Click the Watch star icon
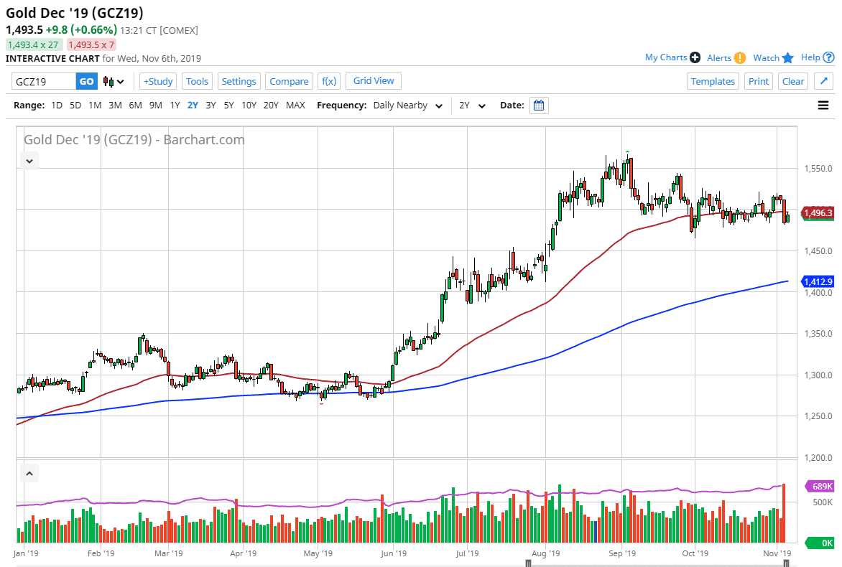Image resolution: width=842 pixels, height=567 pixels. coord(788,57)
